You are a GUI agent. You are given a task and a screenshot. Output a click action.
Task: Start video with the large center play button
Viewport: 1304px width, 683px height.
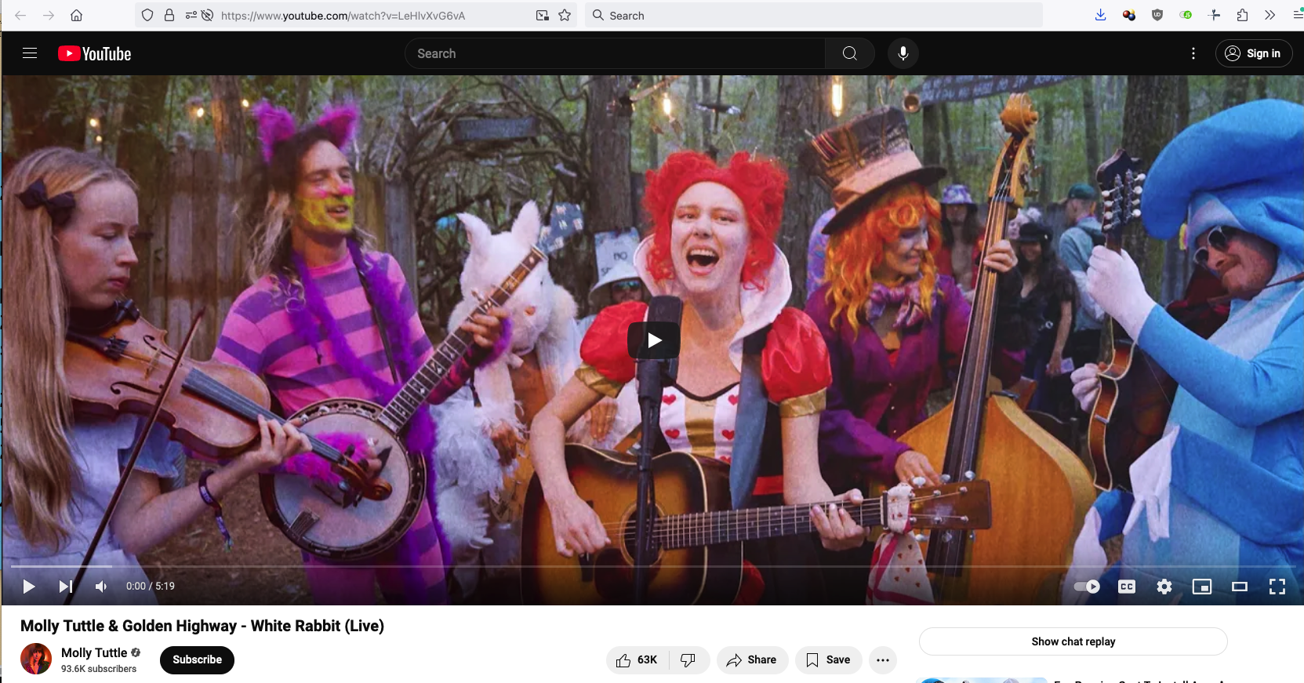pos(654,340)
